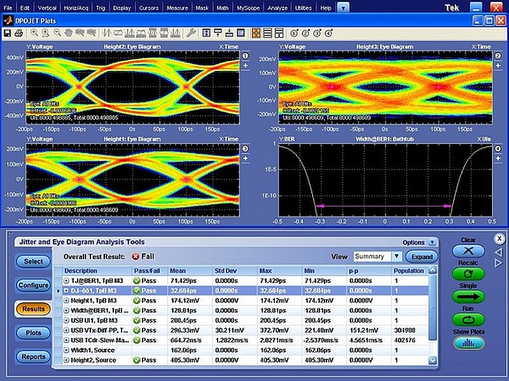This screenshot has width=509, height=381.
Task: Click the plus icon beside Height3 eye diagram
Action: [498, 66]
